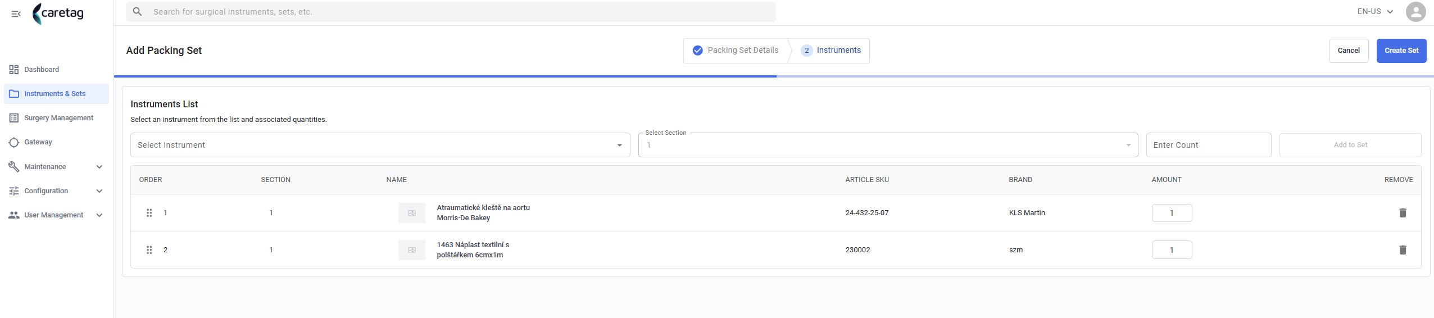Grab the drag handle of order row 1

coord(149,213)
